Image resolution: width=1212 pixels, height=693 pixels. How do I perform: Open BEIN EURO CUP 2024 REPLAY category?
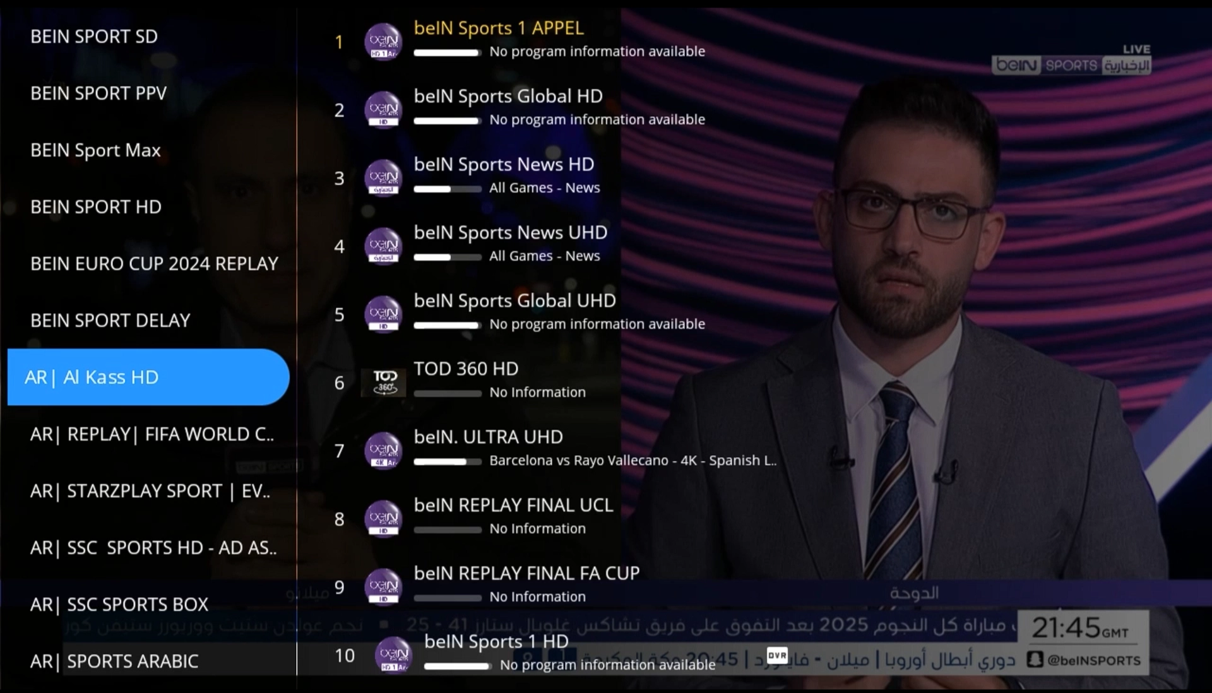coord(154,264)
